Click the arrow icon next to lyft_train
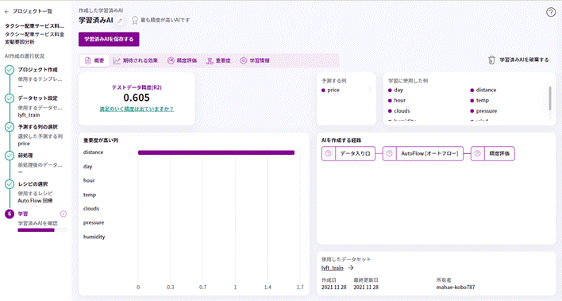Image resolution: width=562 pixels, height=301 pixels. (351, 268)
